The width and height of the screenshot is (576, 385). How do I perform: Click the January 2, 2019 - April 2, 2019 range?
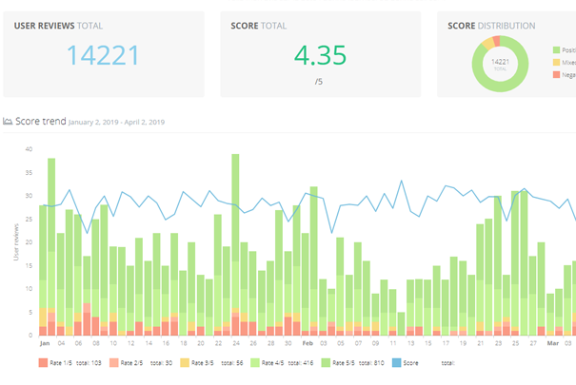click(x=116, y=122)
